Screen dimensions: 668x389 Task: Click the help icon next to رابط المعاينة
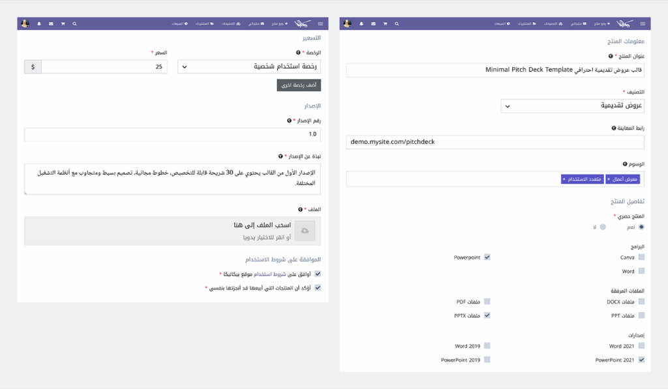[614, 128]
